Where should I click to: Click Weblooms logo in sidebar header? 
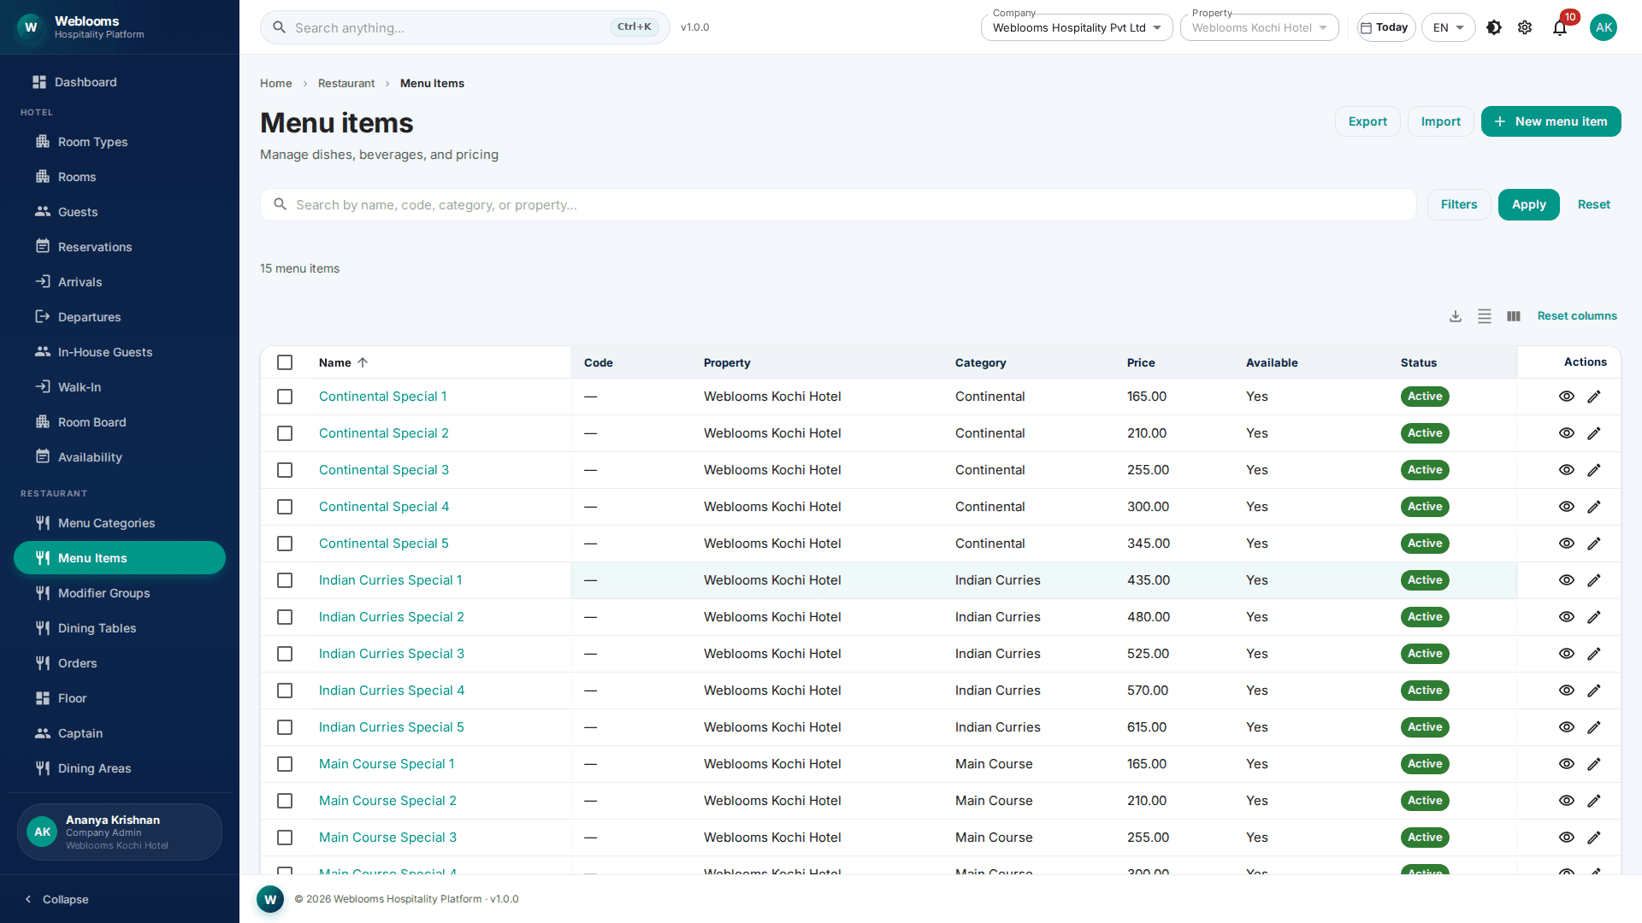tap(31, 27)
